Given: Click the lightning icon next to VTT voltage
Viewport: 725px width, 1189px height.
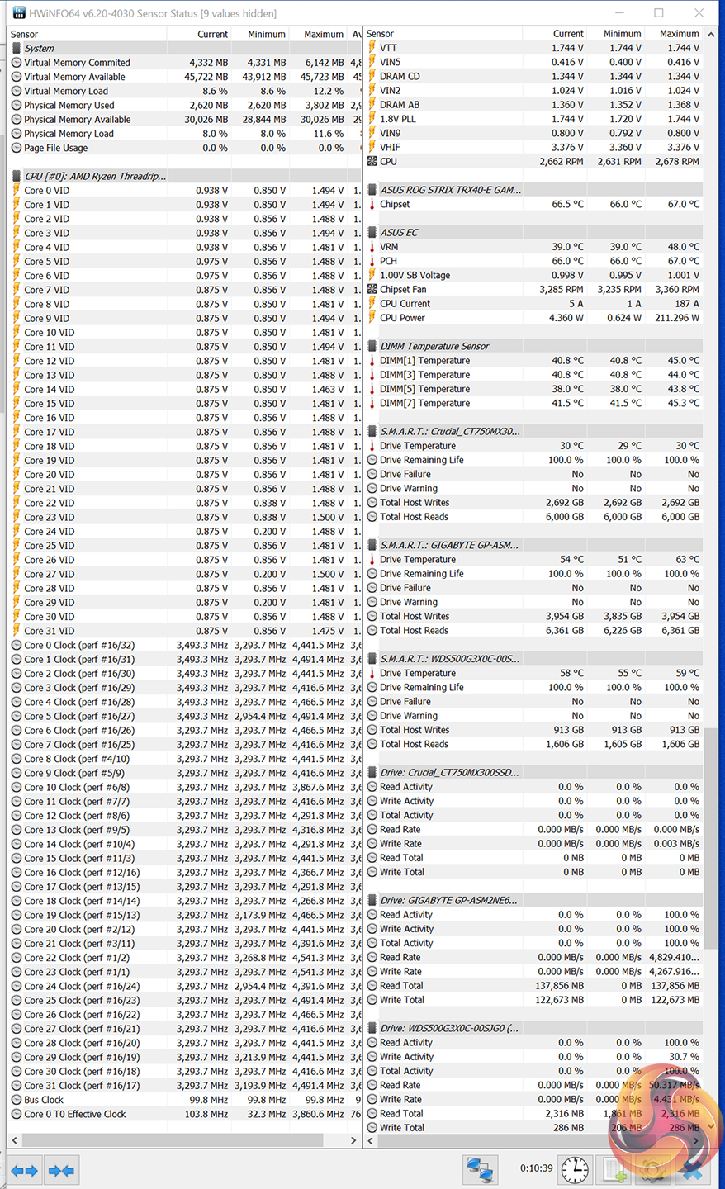Looking at the screenshot, I should coord(372,48).
